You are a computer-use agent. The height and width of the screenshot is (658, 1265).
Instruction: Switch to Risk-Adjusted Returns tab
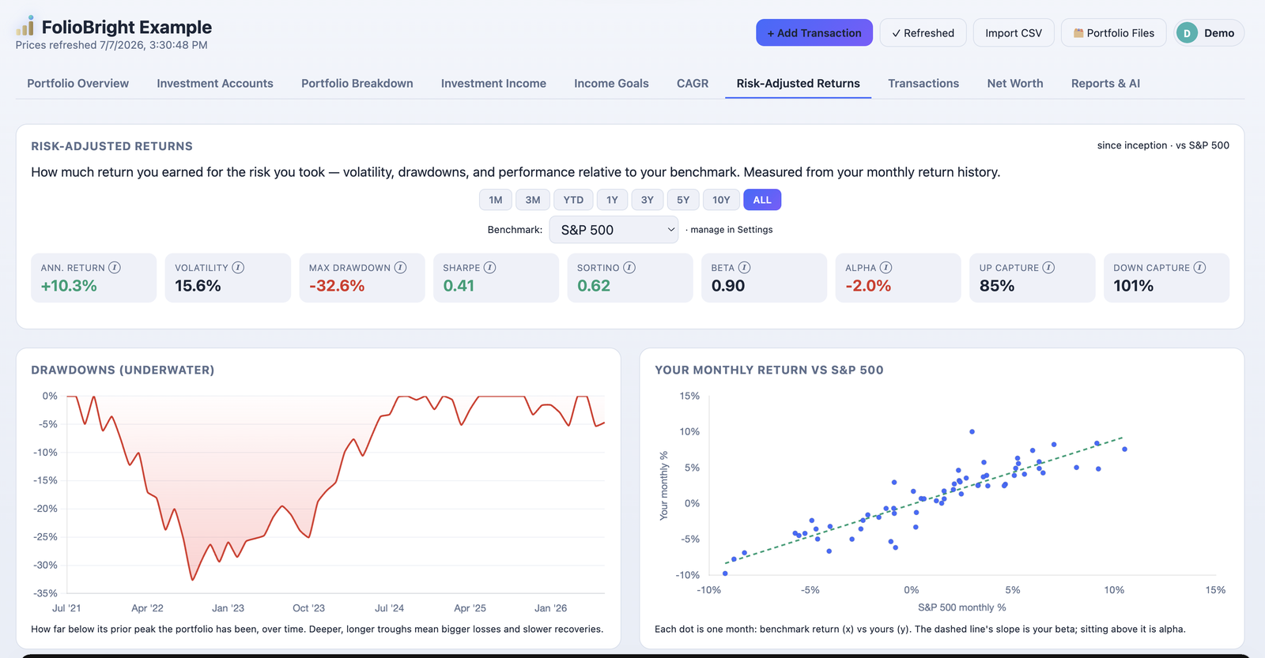798,83
